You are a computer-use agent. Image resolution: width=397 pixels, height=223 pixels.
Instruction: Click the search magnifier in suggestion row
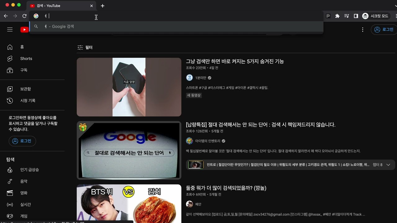pos(36,27)
